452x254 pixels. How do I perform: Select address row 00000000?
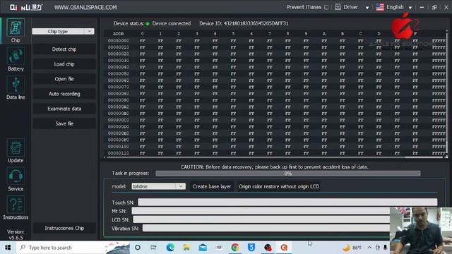[275, 41]
